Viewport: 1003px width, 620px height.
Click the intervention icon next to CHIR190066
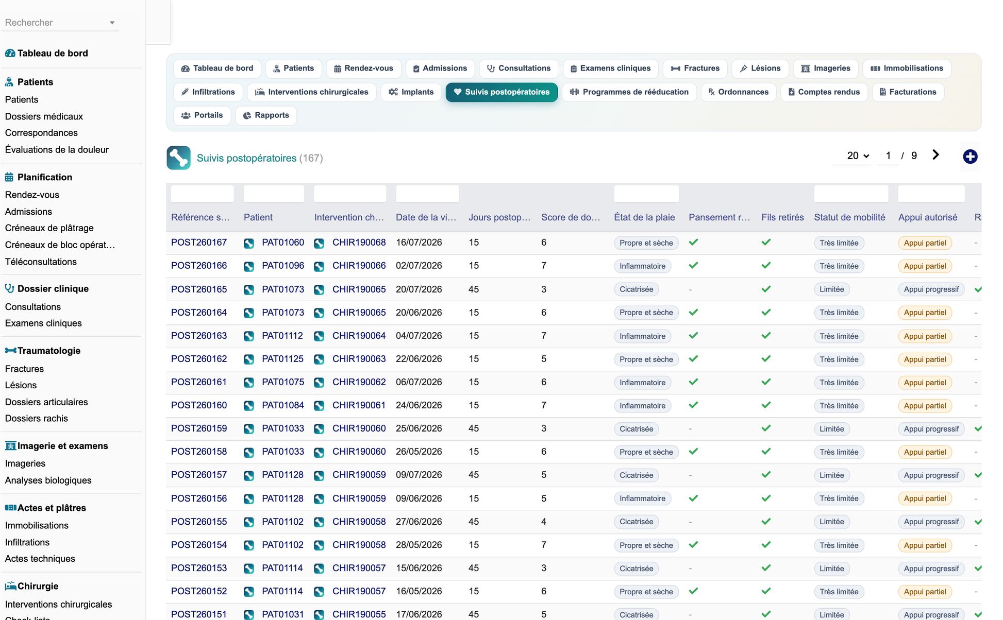click(319, 266)
